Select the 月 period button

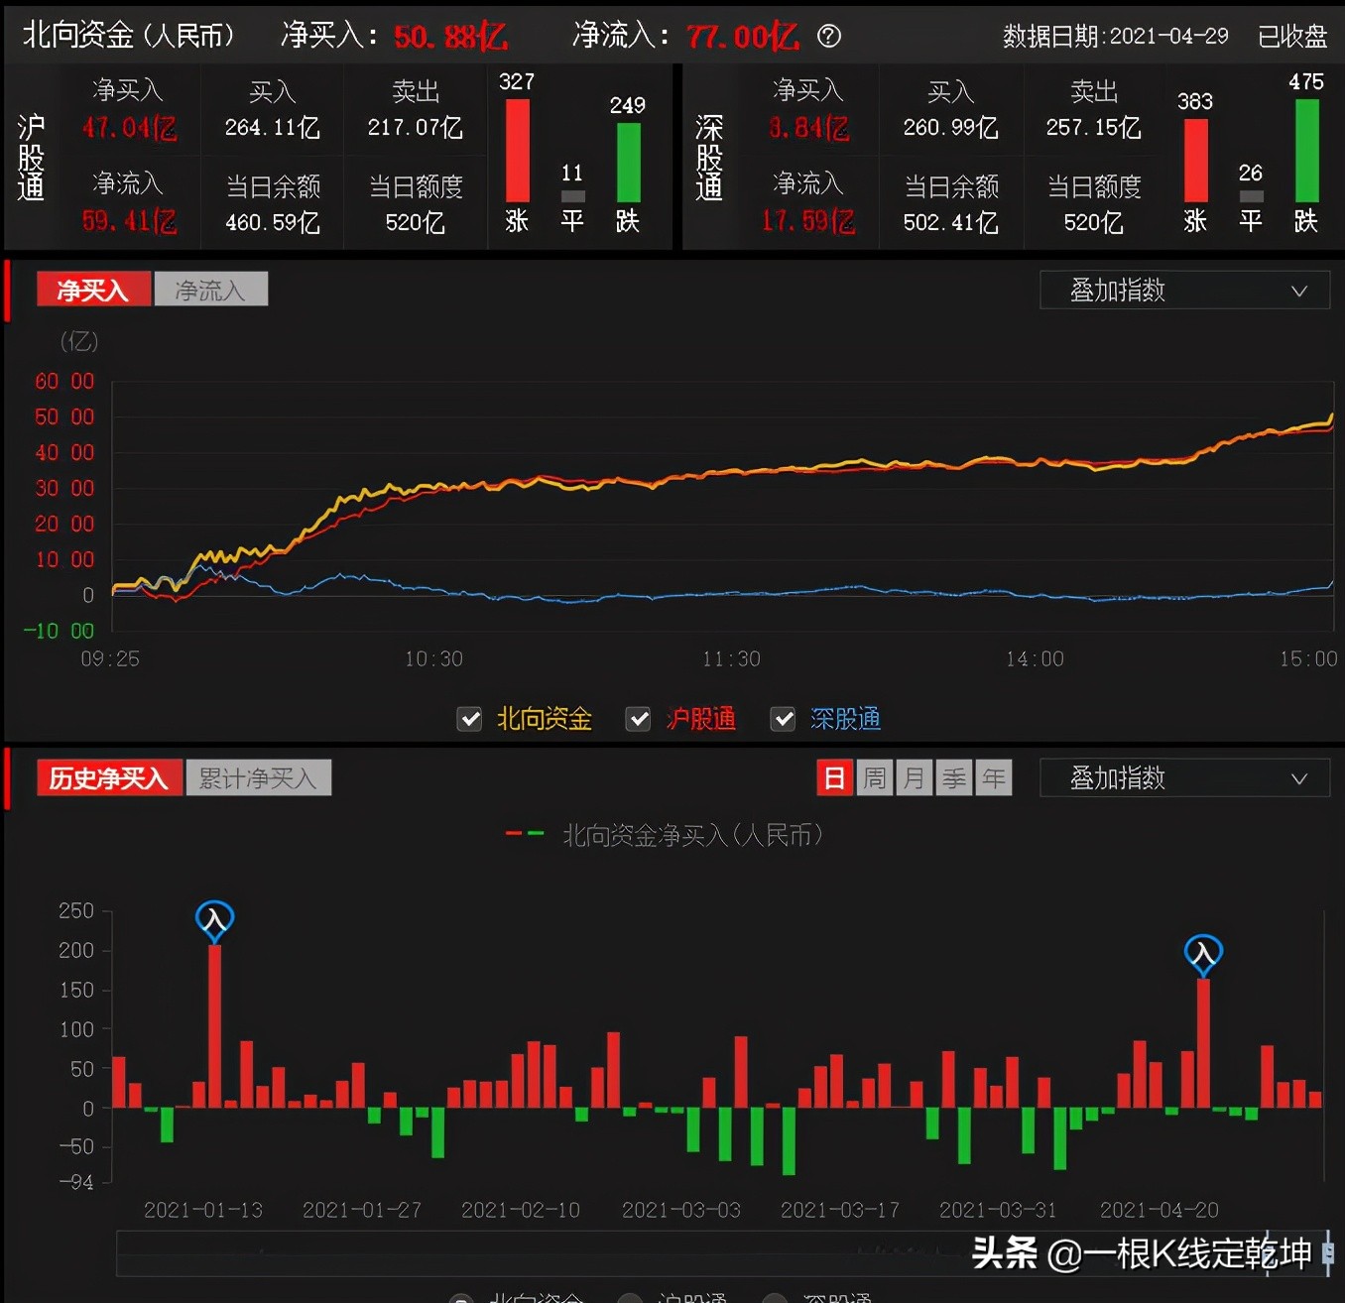(x=915, y=778)
